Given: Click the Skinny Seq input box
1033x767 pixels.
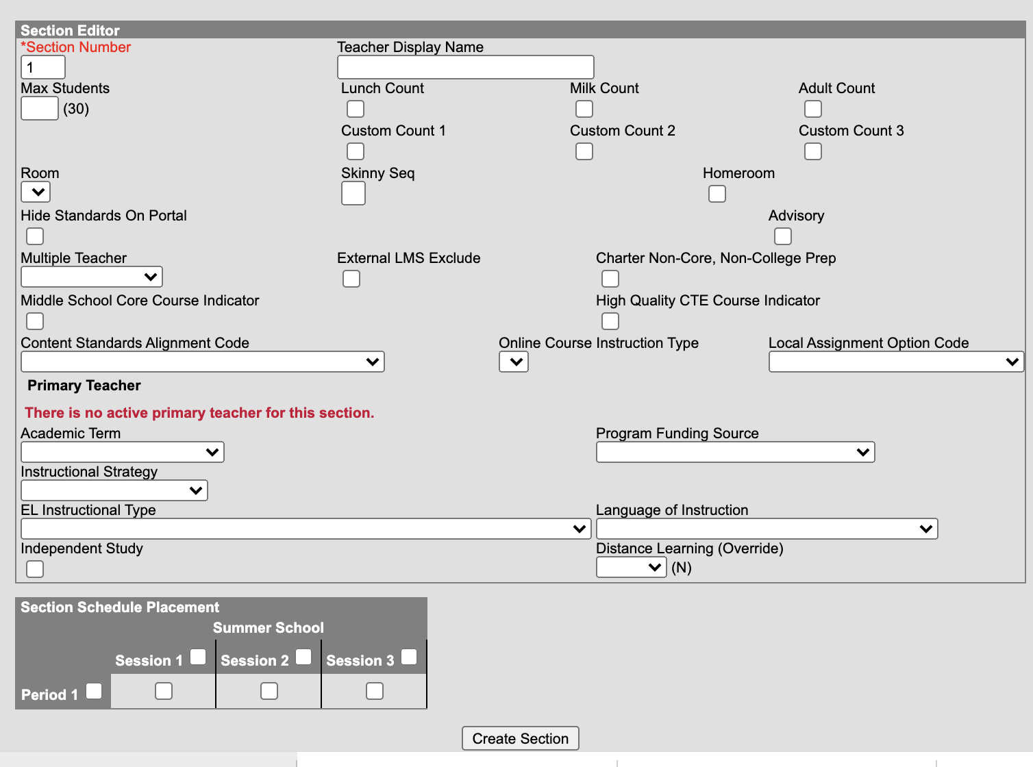Looking at the screenshot, I should coord(353,193).
